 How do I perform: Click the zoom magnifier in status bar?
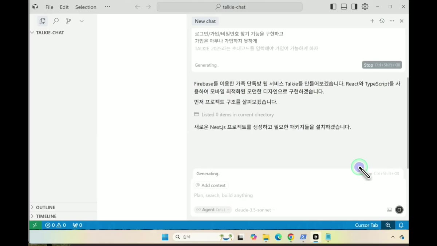coord(388,225)
